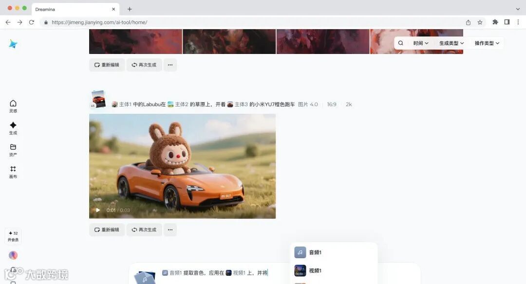Open more options under the red images
526x284 pixels.
170,65
